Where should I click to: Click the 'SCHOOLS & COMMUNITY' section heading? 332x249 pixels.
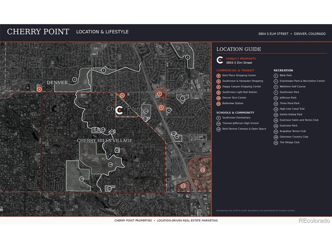235,113
